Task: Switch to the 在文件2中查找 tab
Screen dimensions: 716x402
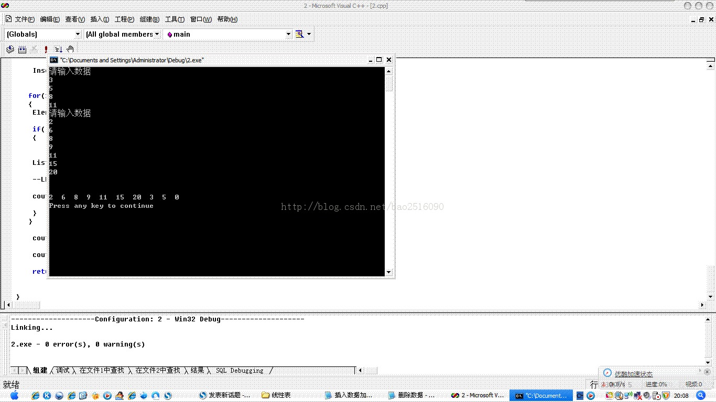Action: [x=158, y=371]
